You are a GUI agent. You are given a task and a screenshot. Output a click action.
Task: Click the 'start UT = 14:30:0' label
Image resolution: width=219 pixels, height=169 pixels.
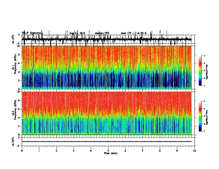[x=134, y=33]
